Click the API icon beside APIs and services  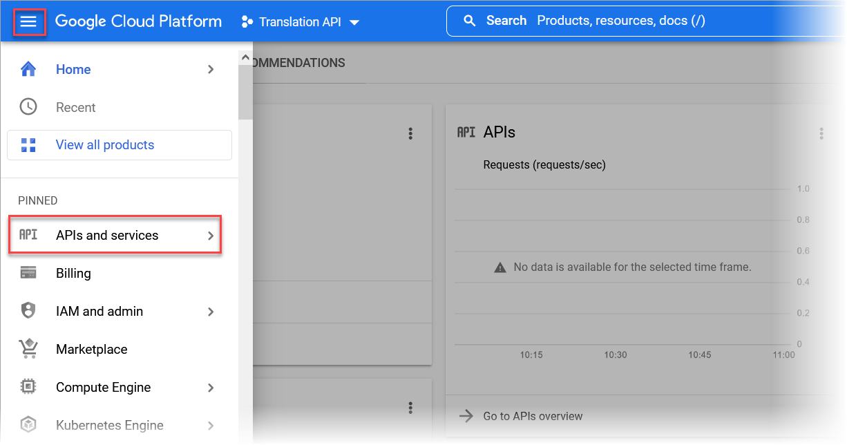click(x=28, y=235)
